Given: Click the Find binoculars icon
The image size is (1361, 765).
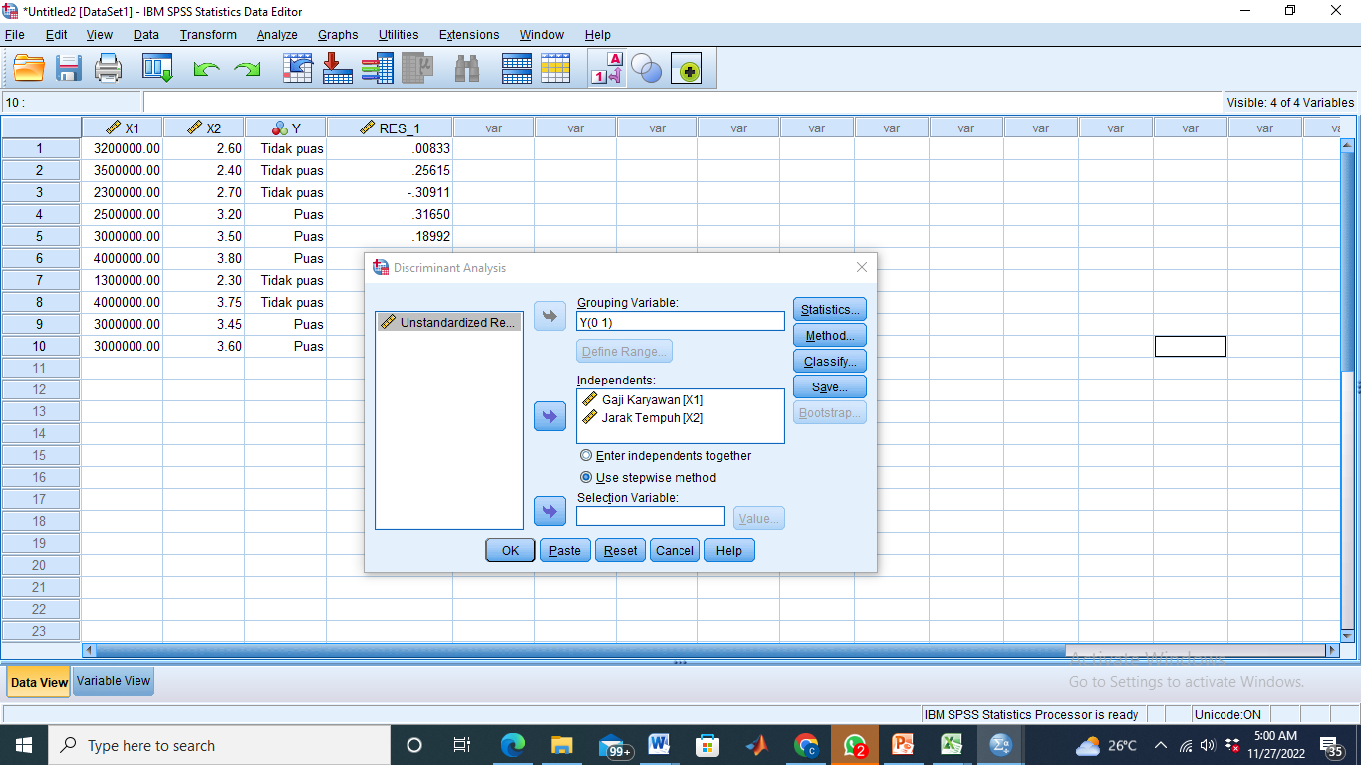Looking at the screenshot, I should pyautogui.click(x=466, y=69).
